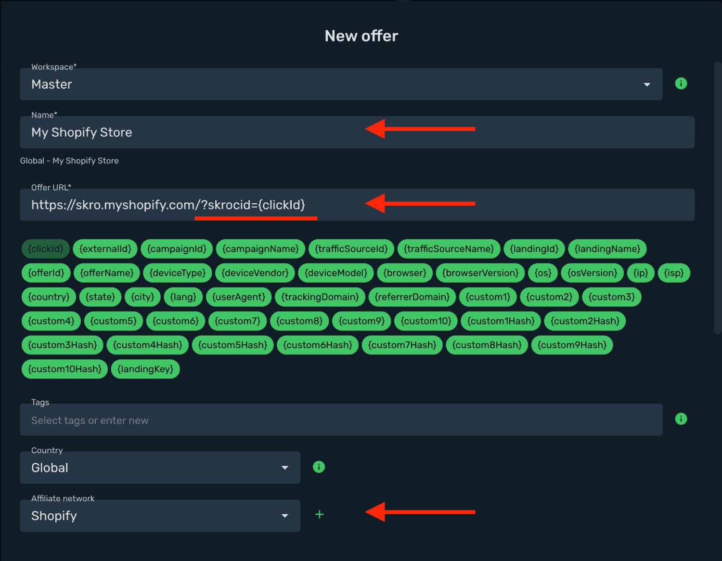Insert the {custom9} token
Image resolution: width=722 pixels, height=561 pixels.
pos(361,321)
